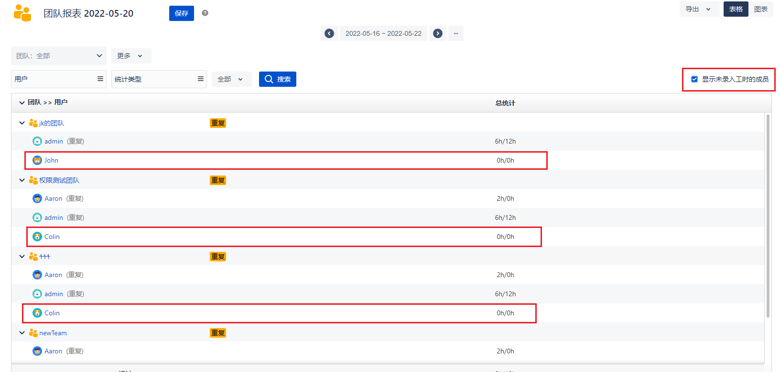Image resolution: width=780 pixels, height=372 pixels.
Task: Open the 导出 export dropdown
Action: (x=699, y=9)
